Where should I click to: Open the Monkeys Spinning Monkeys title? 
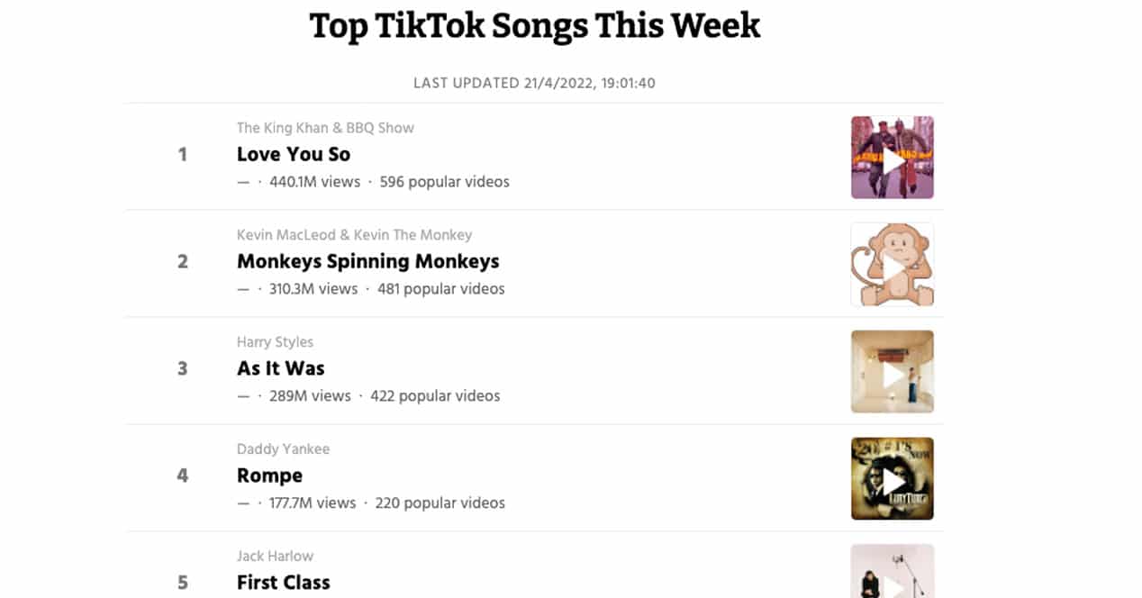(x=367, y=261)
